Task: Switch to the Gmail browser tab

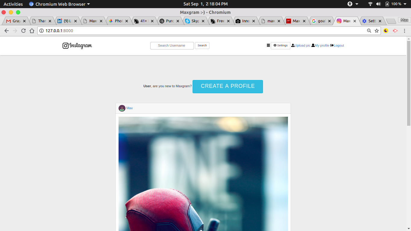Action: (x=15, y=21)
